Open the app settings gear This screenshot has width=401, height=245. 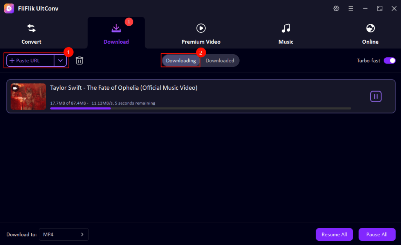point(336,8)
